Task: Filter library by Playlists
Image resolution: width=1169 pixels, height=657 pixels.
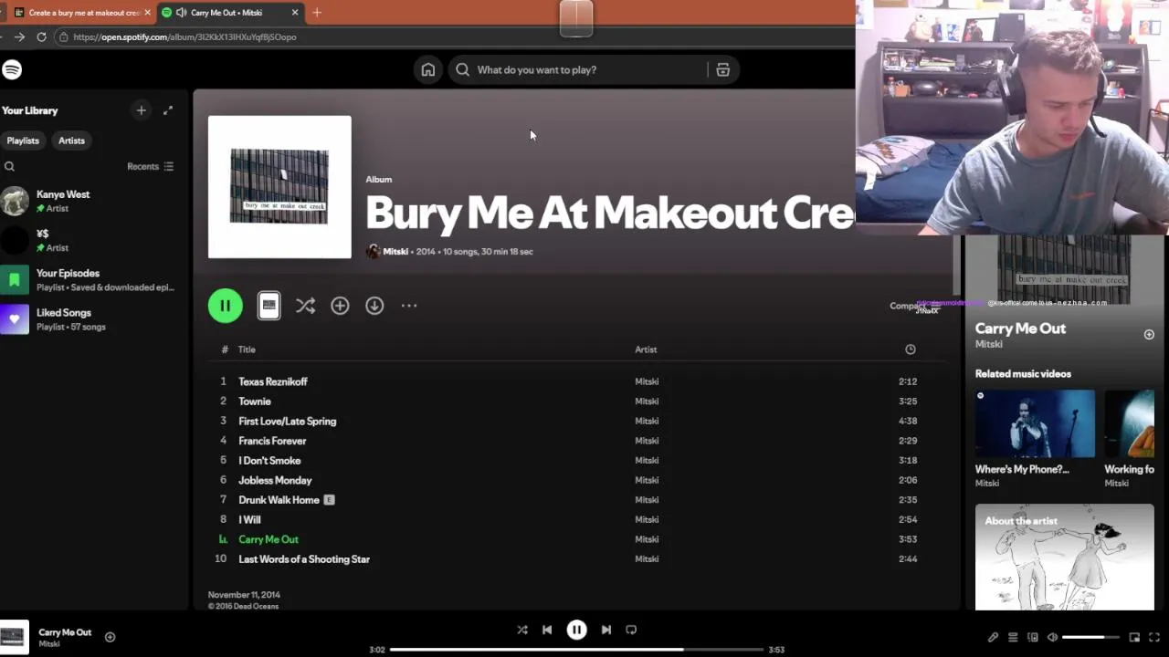Action: [x=23, y=141]
